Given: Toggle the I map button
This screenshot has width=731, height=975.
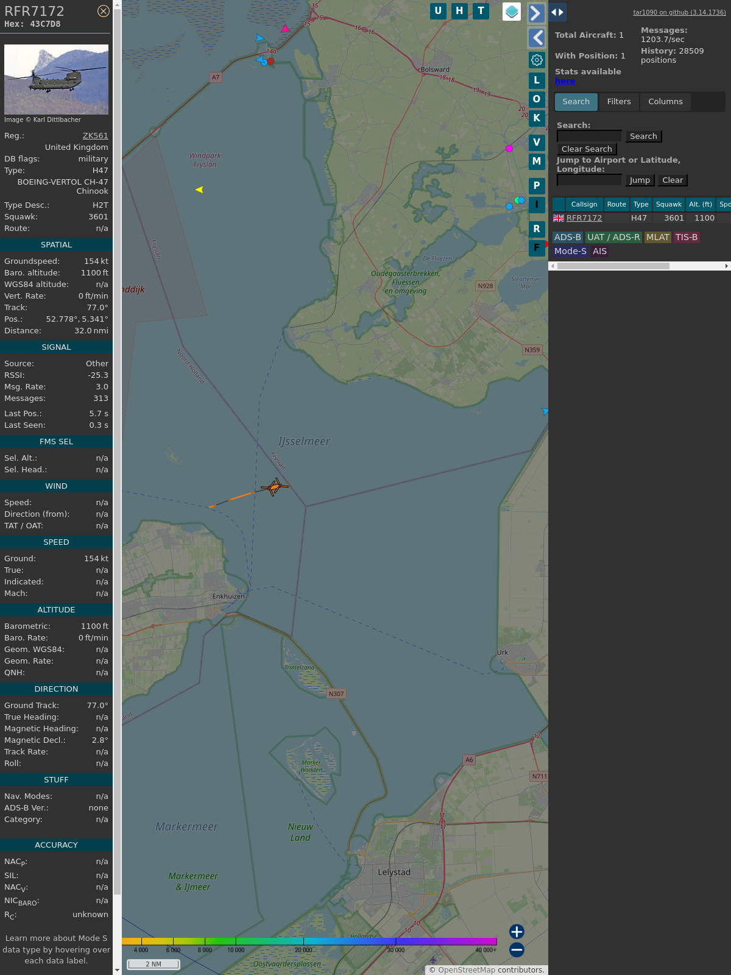Looking at the screenshot, I should point(537,205).
